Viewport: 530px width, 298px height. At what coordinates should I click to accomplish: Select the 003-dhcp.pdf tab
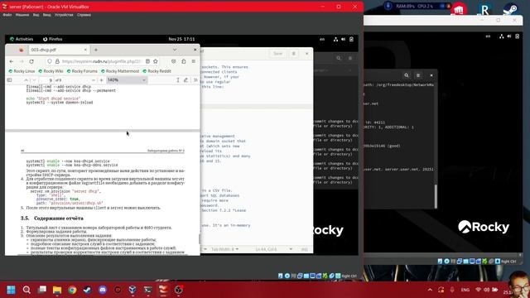58,50
